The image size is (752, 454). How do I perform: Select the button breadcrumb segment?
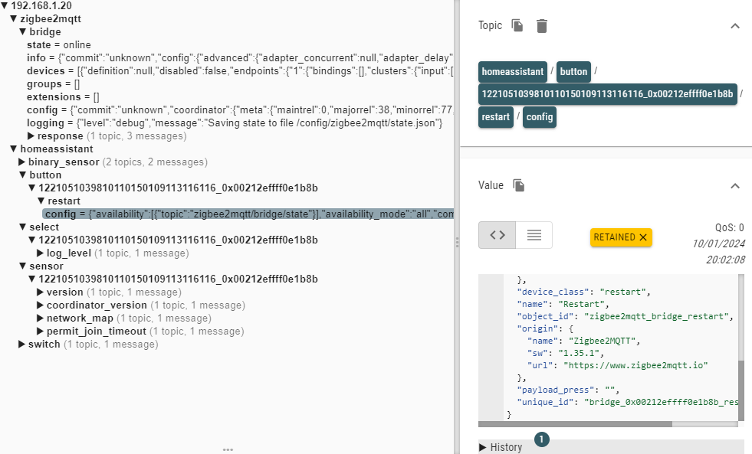pyautogui.click(x=573, y=72)
